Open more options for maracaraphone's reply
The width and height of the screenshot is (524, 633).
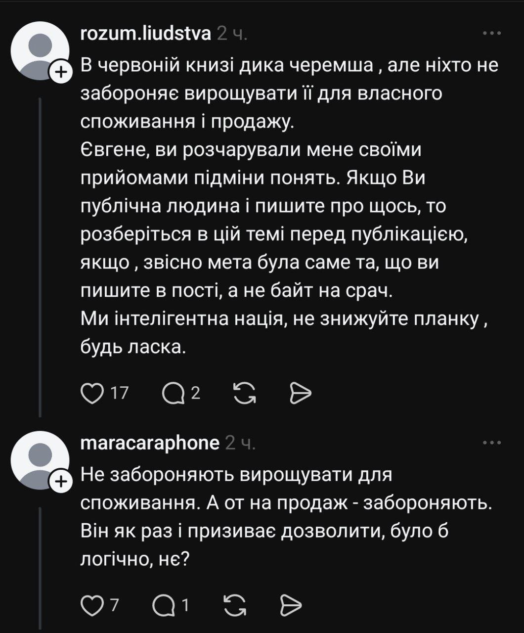491,443
